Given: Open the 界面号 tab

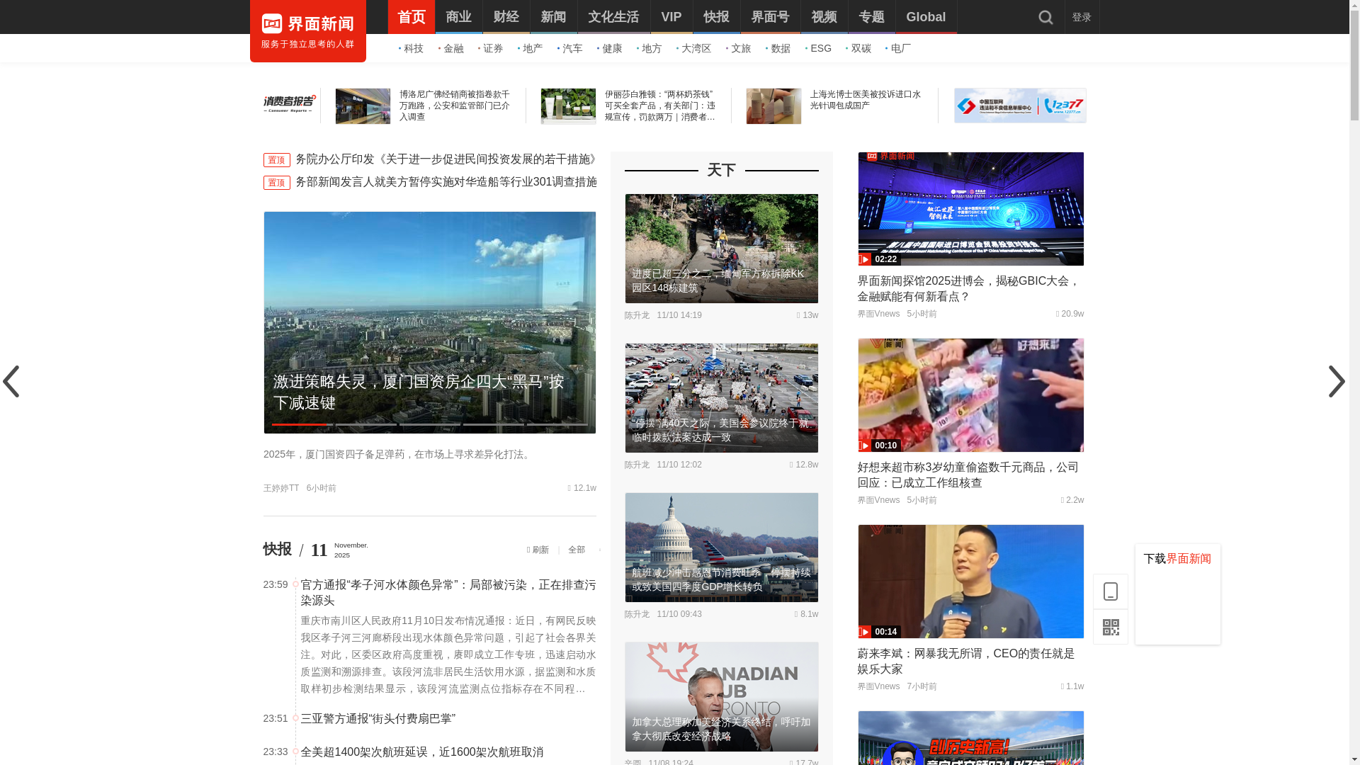Looking at the screenshot, I should click(771, 17).
